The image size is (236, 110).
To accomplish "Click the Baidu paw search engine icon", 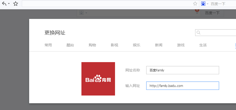I will [203, 4].
